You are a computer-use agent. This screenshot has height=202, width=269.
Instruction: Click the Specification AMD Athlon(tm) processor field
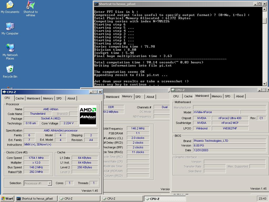[x=61, y=130]
